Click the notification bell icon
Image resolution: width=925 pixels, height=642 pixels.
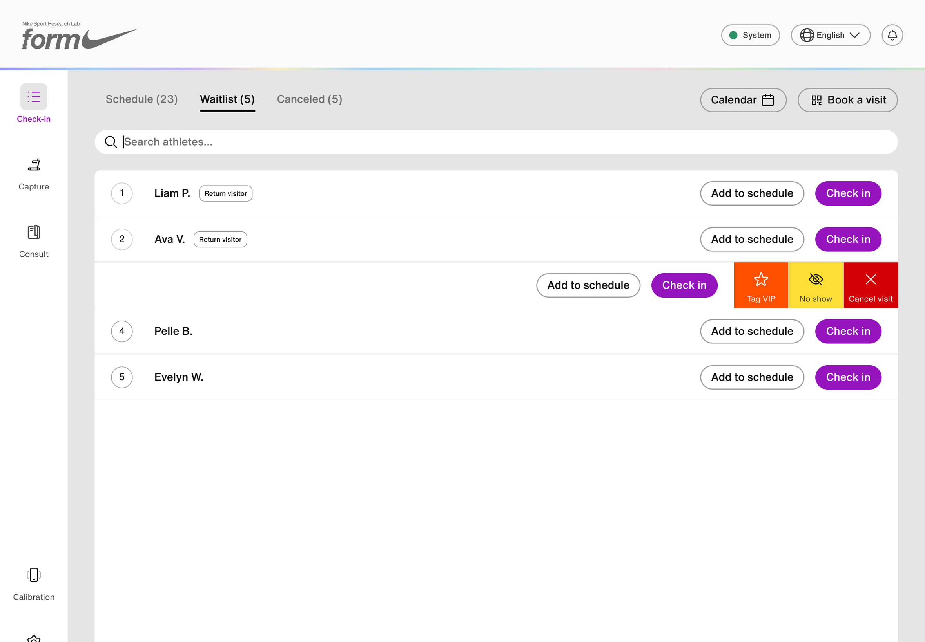pos(892,35)
